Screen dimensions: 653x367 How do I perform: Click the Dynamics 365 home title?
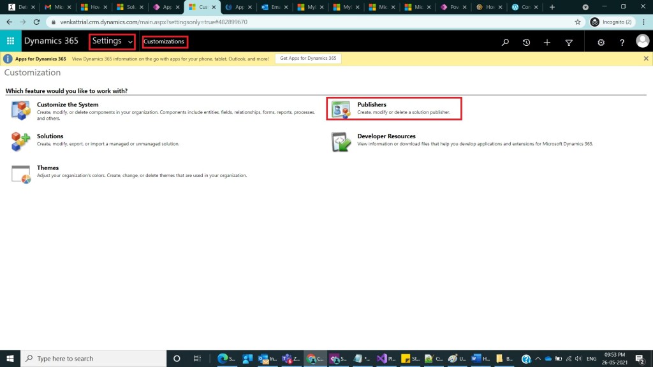(51, 41)
